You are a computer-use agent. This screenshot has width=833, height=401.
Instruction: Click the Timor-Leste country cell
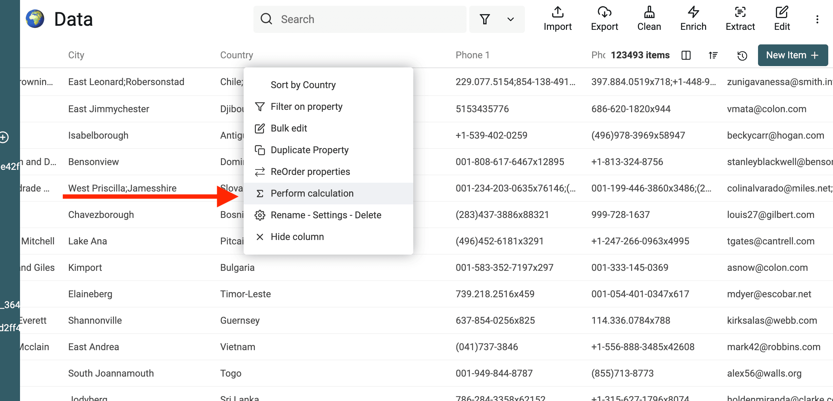click(245, 294)
